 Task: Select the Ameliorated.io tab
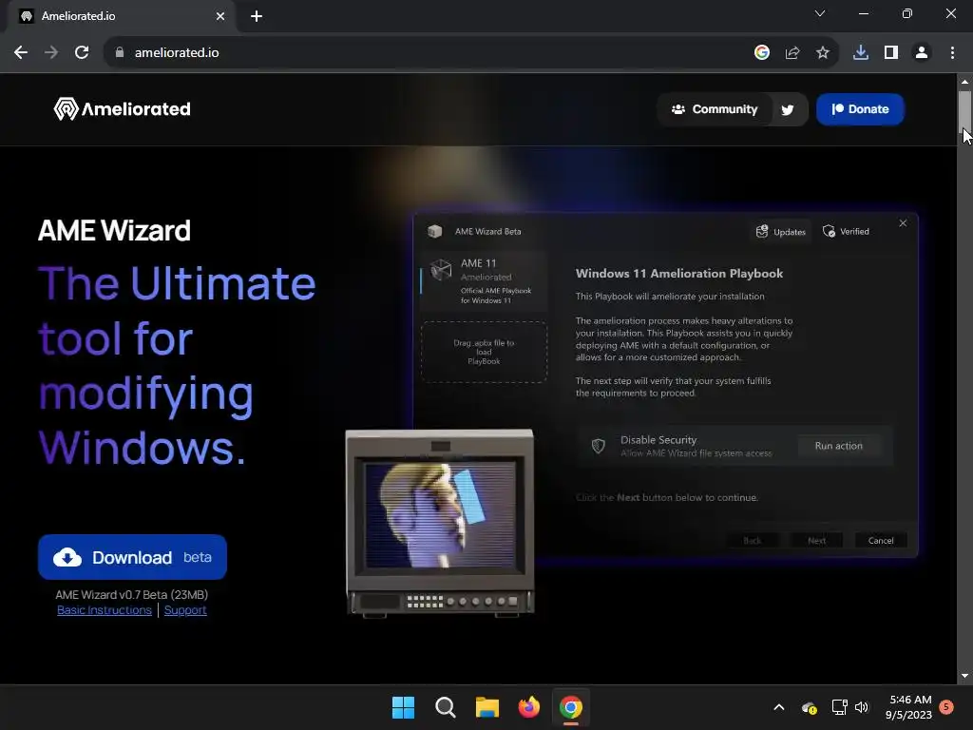118,16
